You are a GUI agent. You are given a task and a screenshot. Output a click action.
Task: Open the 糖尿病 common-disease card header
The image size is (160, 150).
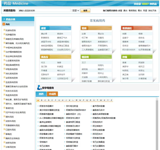coord(96,57)
